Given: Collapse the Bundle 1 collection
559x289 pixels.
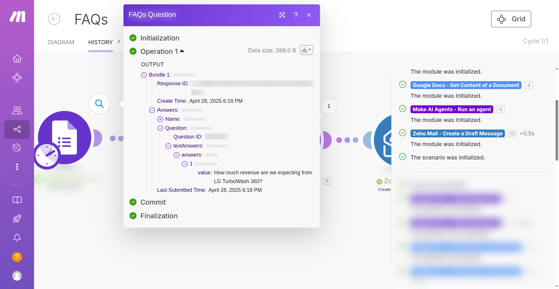Looking at the screenshot, I should [144, 75].
